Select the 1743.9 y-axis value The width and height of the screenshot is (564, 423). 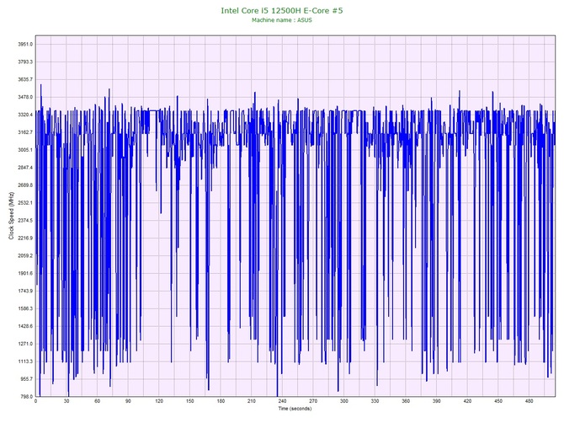[25, 292]
